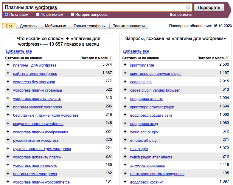This screenshot has width=233, height=185.
Task: Open help icon beside left 'Показов в месяц'
Action: pos(111,58)
